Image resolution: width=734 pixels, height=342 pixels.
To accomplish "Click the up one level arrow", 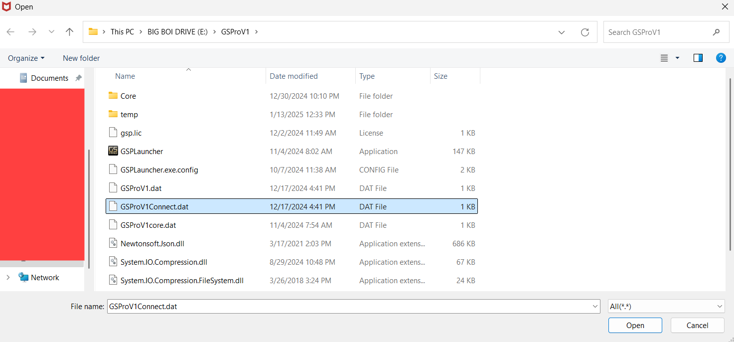I will point(69,32).
